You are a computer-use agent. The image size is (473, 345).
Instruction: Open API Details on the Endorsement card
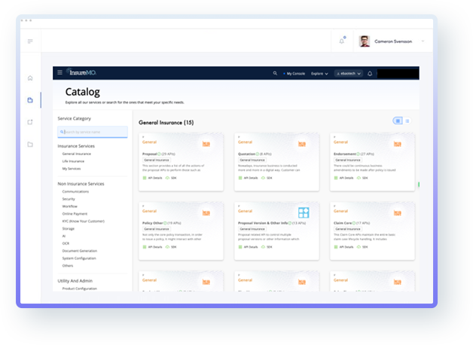pos(343,178)
